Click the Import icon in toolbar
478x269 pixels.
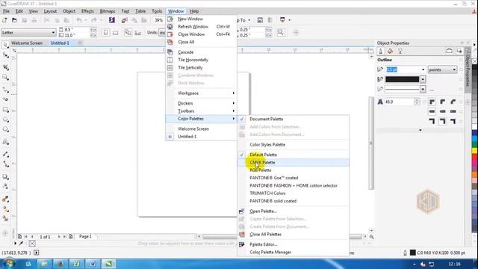coord(125,20)
